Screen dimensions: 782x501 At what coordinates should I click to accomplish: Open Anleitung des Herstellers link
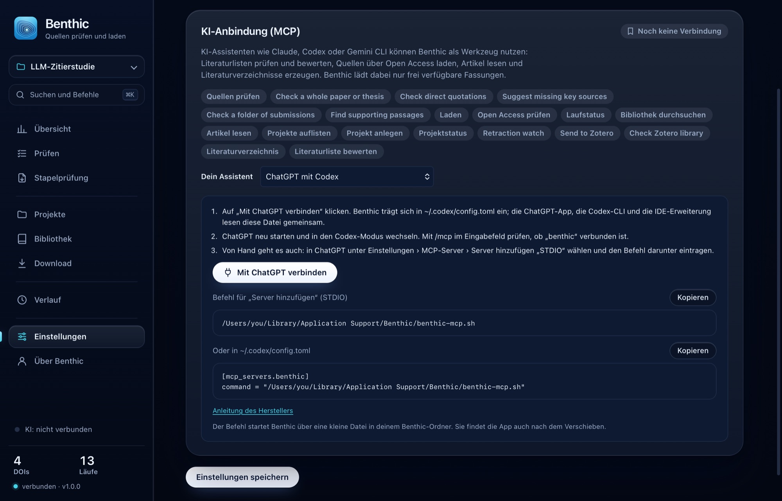click(253, 411)
